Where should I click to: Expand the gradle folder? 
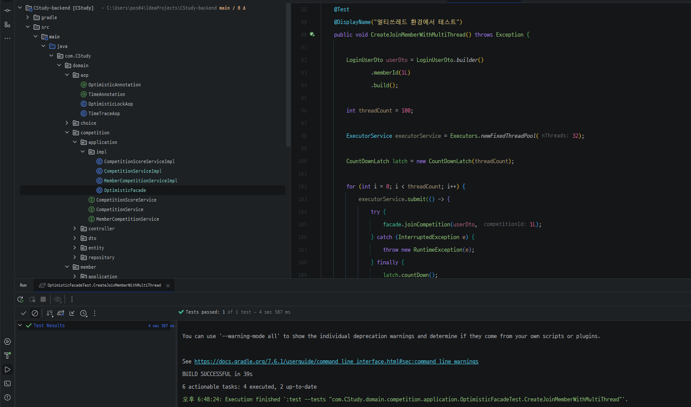tap(27, 17)
